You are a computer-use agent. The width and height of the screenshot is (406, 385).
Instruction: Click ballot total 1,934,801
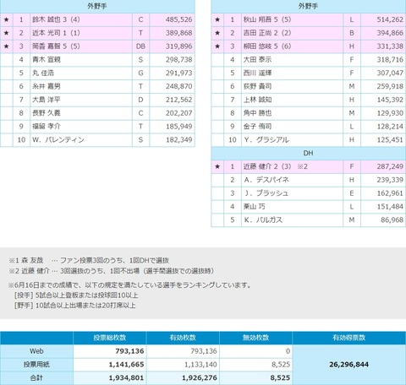click(126, 377)
